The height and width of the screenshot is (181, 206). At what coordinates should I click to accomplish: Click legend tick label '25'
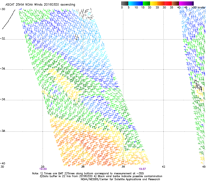(x=157, y=8)
